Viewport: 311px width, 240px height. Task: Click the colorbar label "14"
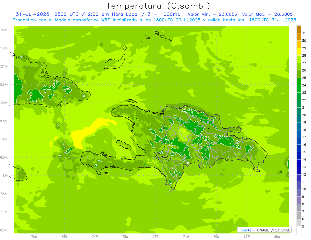pyautogui.click(x=304, y=159)
